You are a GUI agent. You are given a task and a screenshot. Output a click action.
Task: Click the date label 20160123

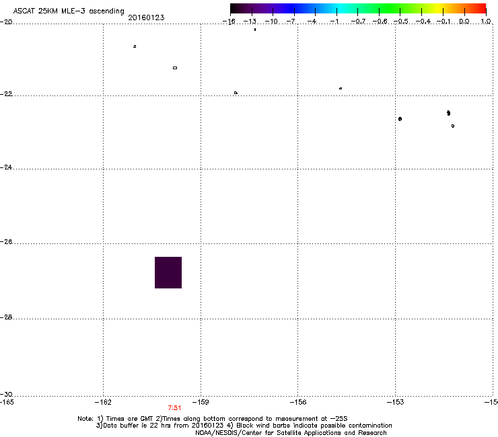click(x=146, y=17)
